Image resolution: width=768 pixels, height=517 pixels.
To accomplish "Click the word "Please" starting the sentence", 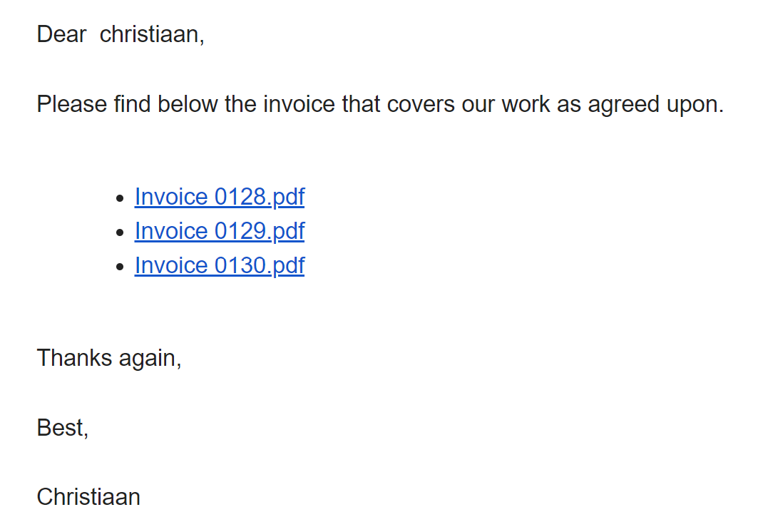I will tap(72, 104).
